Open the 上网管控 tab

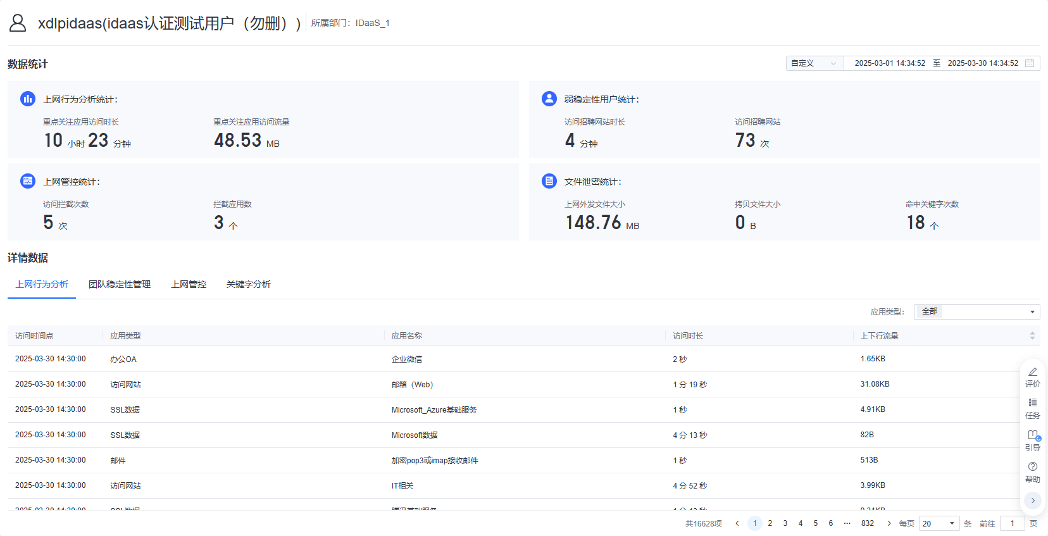189,285
